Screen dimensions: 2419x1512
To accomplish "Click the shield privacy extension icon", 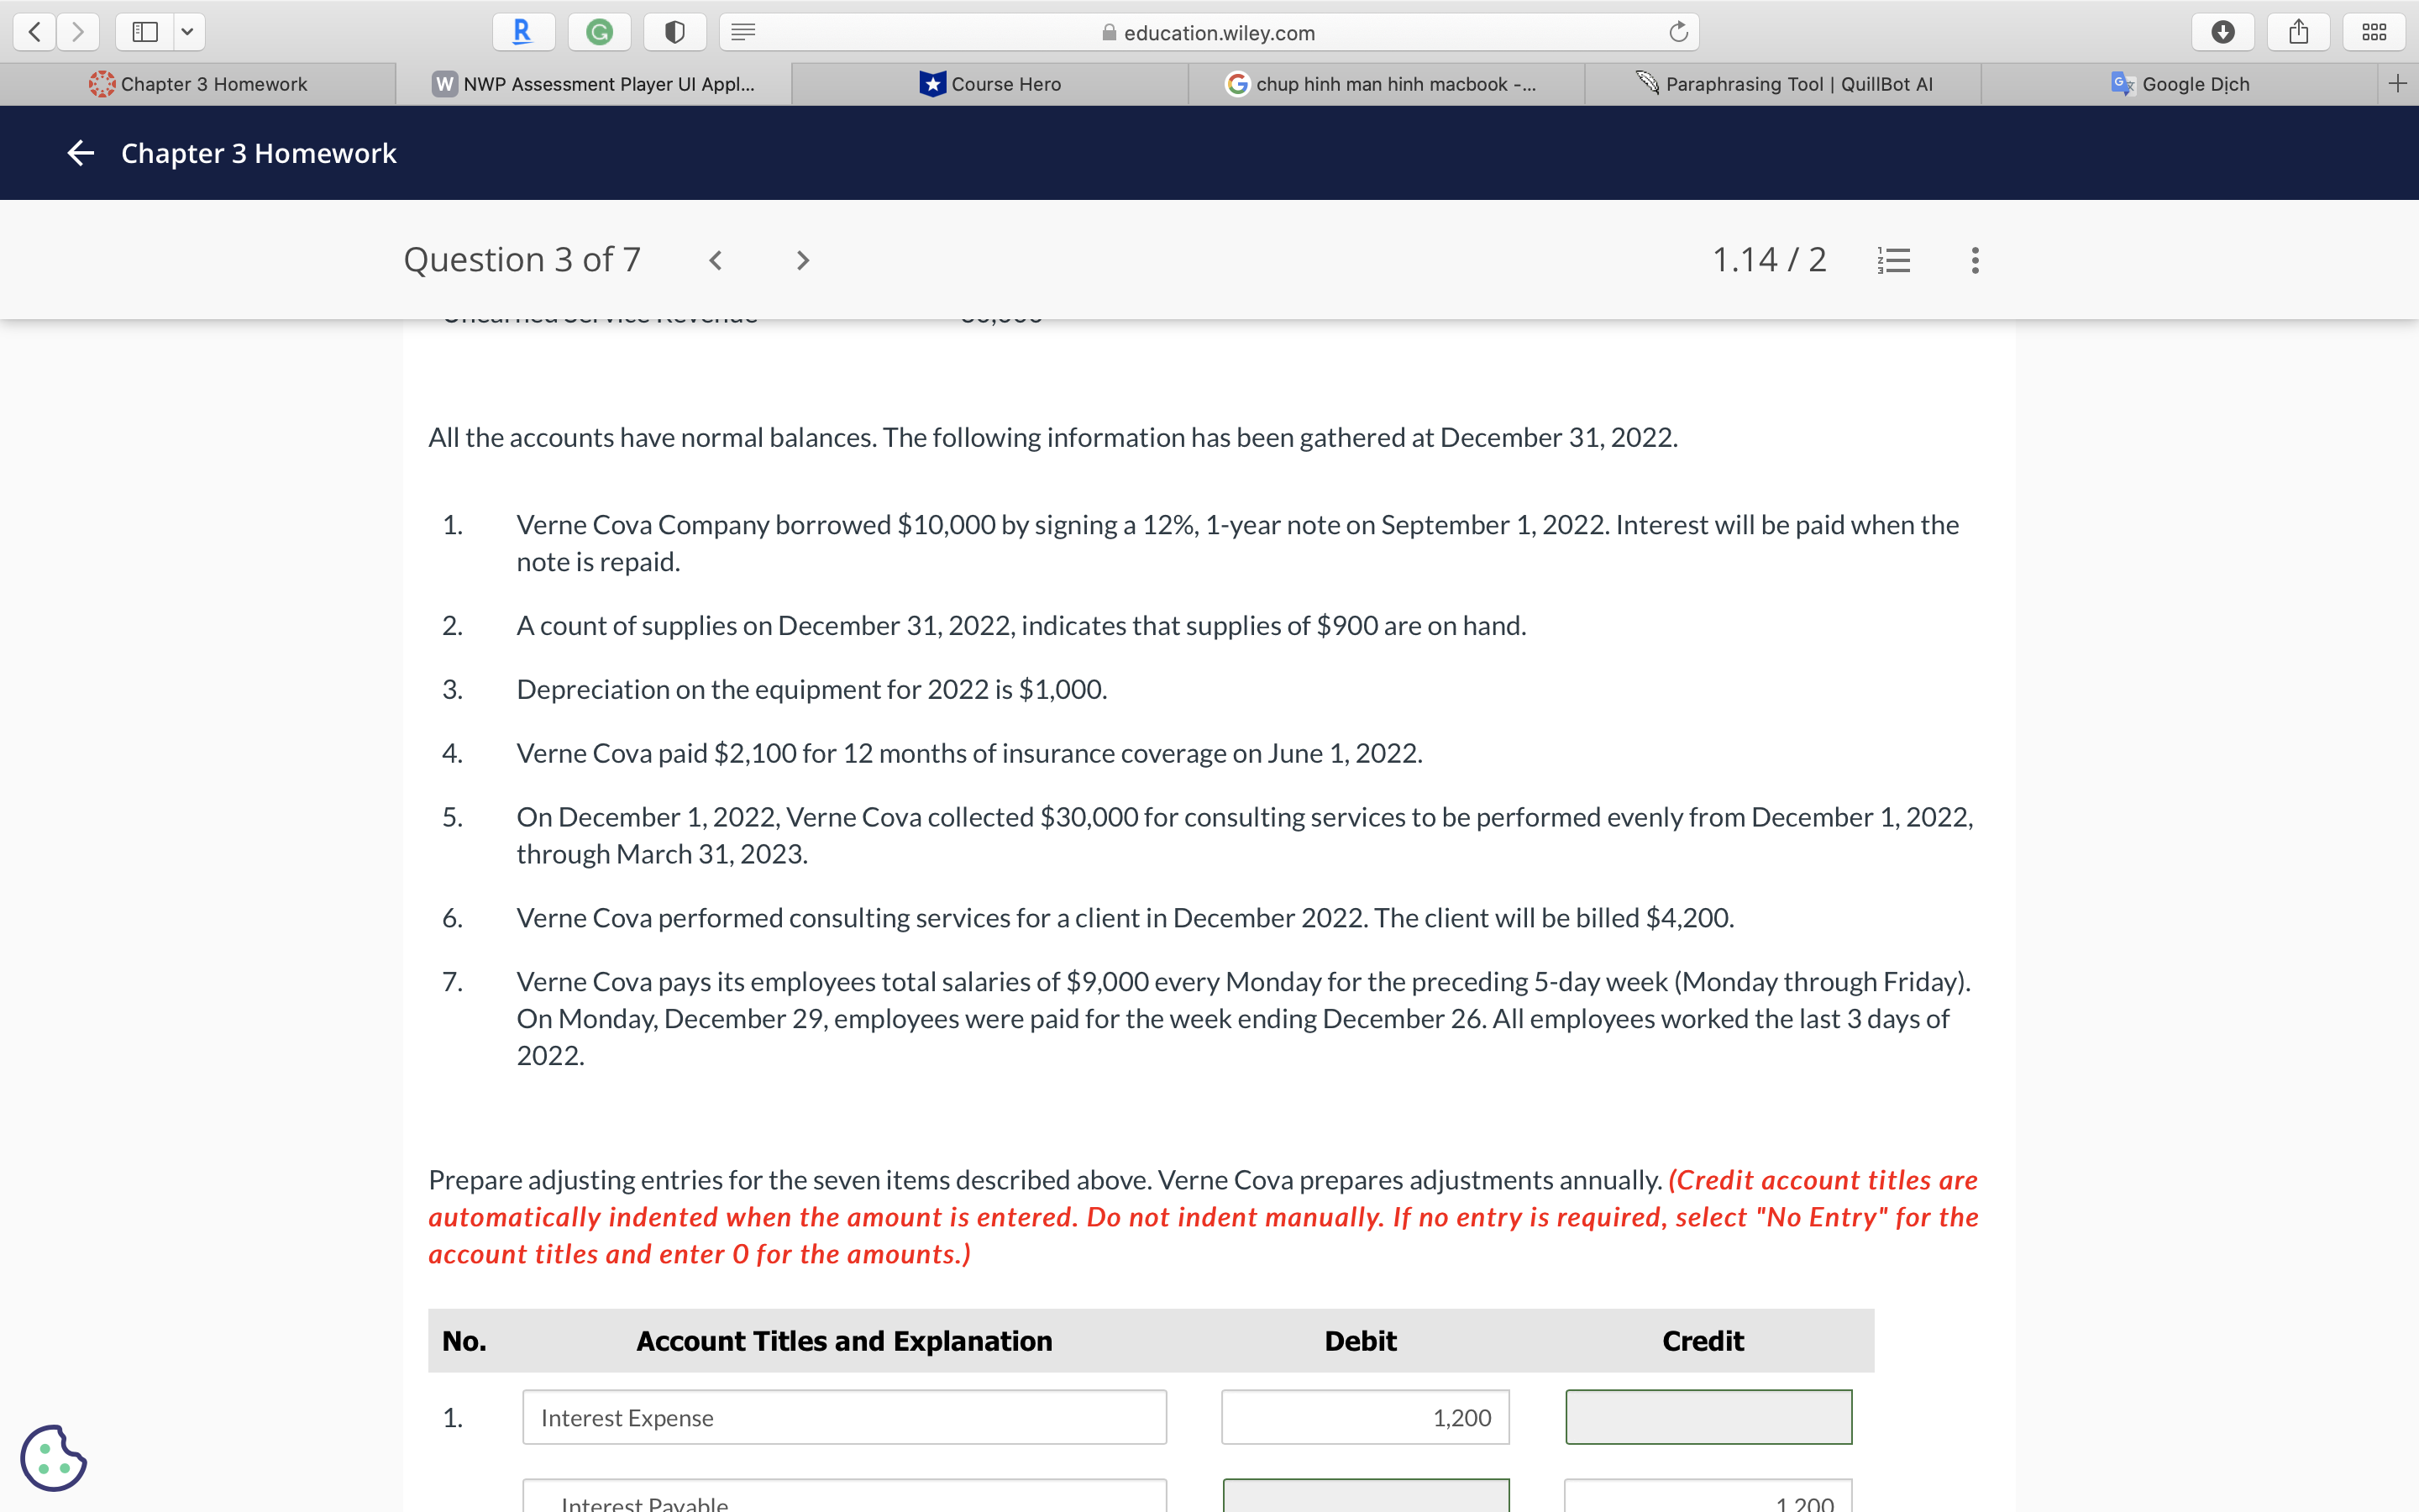I will (674, 31).
